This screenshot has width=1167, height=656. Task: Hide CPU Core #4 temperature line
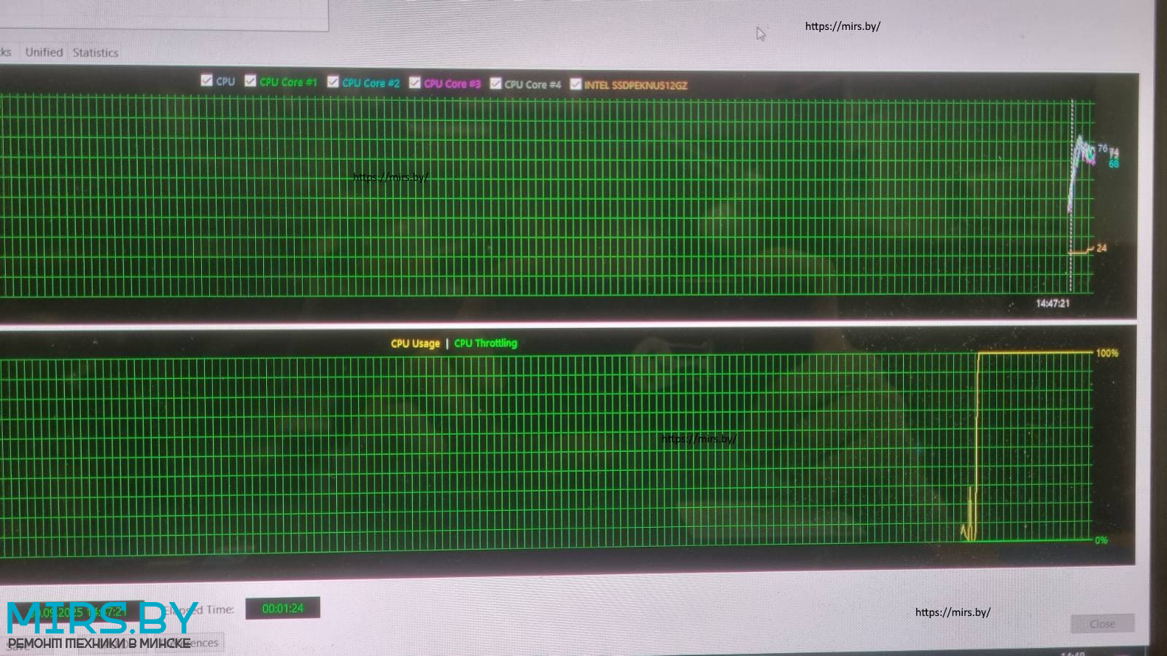(496, 83)
